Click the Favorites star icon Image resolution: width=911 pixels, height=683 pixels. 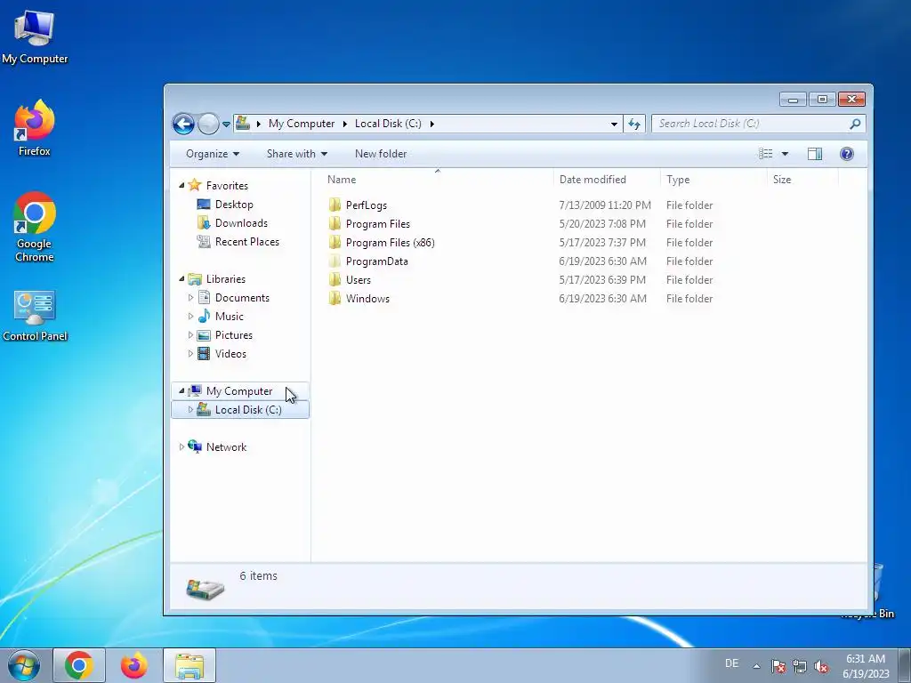(x=195, y=185)
